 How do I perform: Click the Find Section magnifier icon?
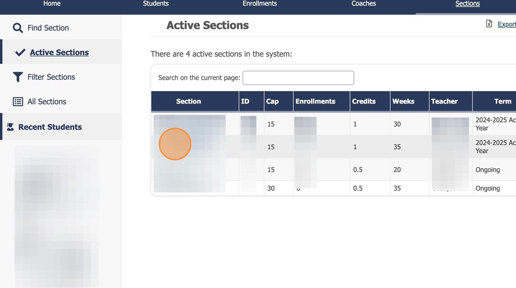(18, 28)
